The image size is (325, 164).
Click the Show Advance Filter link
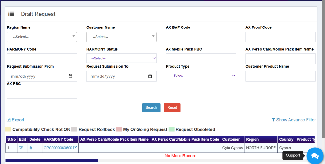pyautogui.click(x=296, y=120)
